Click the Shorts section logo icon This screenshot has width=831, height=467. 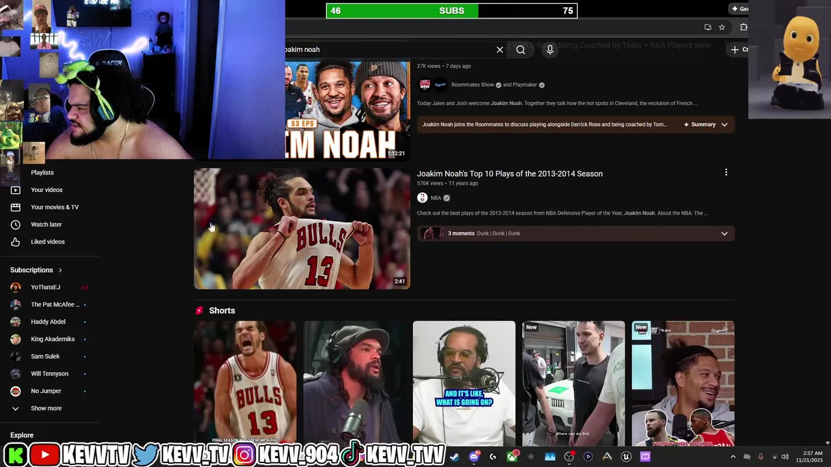[x=199, y=311]
